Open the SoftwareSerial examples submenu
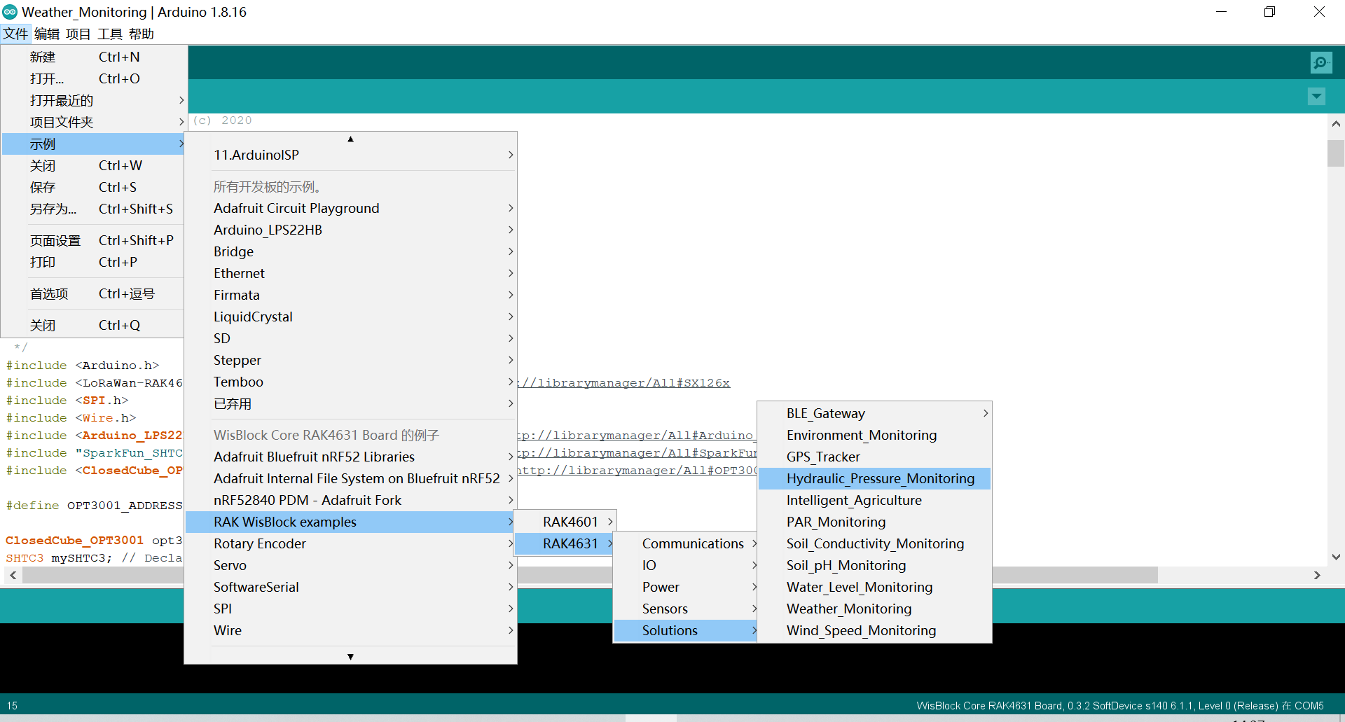Screen dimensions: 1345x722 point(351,587)
